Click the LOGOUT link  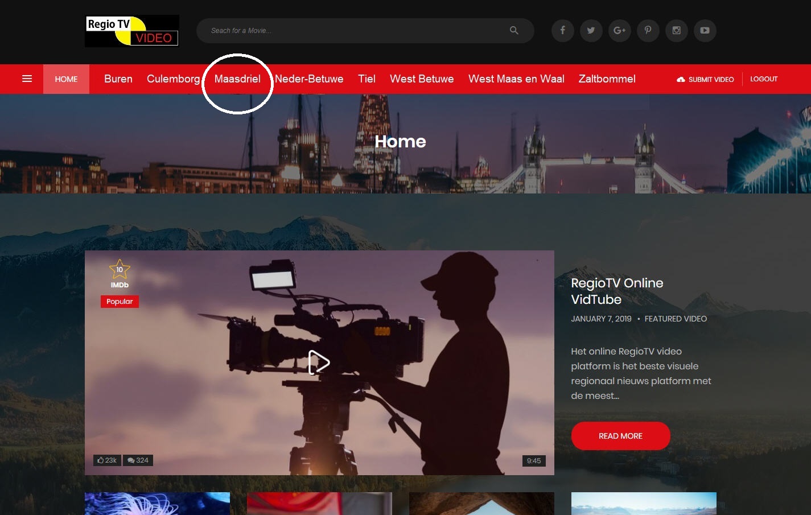pos(764,79)
